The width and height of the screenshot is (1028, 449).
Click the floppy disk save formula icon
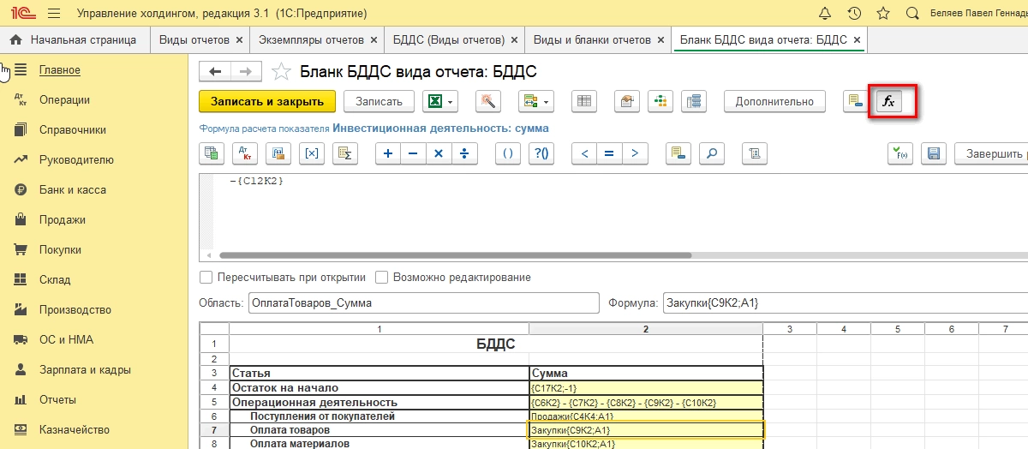click(934, 153)
